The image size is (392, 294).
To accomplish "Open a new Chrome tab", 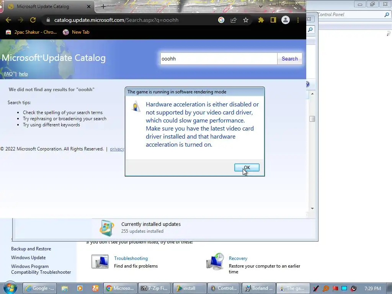I will click(103, 7).
